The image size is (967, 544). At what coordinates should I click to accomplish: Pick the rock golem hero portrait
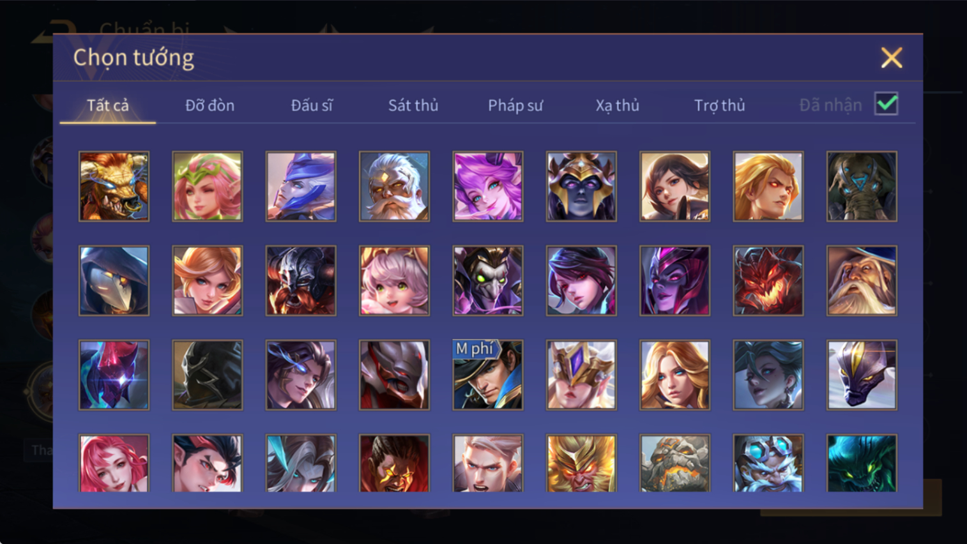[x=674, y=464]
